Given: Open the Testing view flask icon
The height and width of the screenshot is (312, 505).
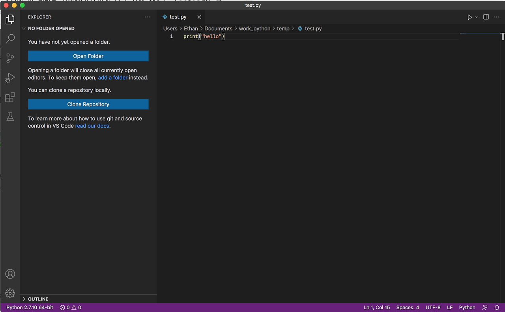Looking at the screenshot, I should click(x=10, y=117).
